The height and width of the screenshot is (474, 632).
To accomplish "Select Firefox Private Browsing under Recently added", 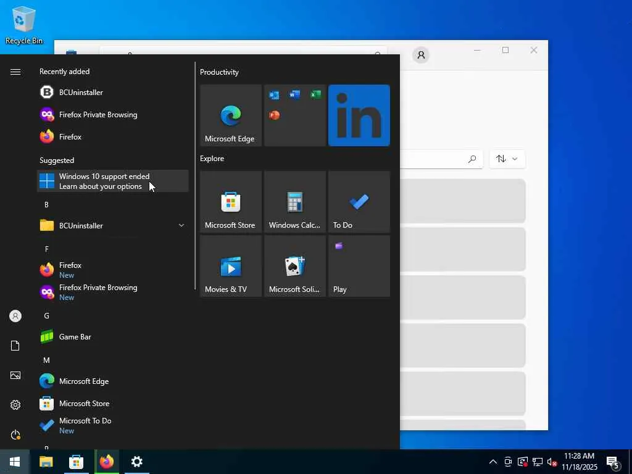I will pyautogui.click(x=98, y=115).
